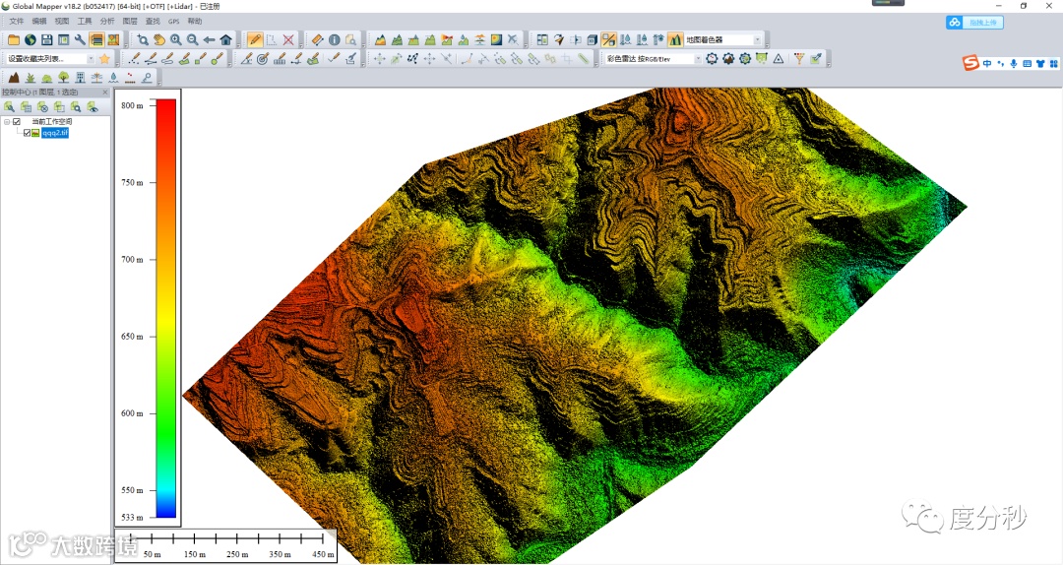
Task: Expand the 彩色雷达 按RGB/Elev dropdown
Action: 698,59
